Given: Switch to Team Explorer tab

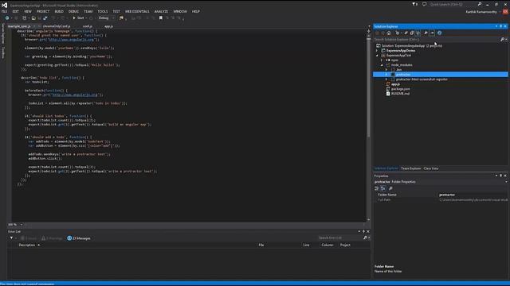Looking at the screenshot, I should (x=410, y=168).
